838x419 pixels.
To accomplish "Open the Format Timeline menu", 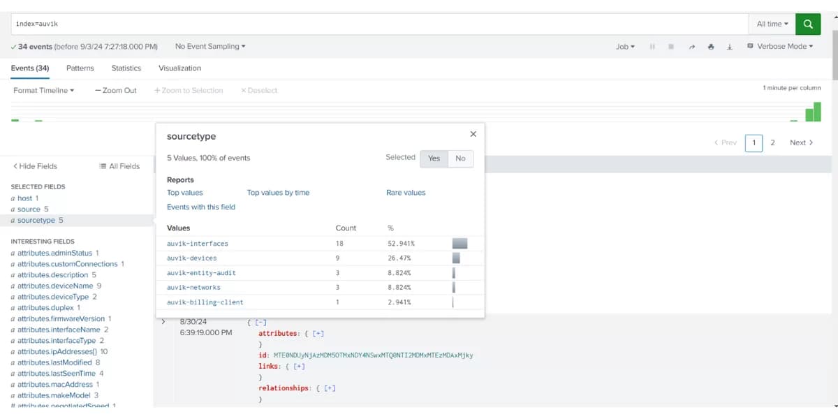I will [x=43, y=90].
